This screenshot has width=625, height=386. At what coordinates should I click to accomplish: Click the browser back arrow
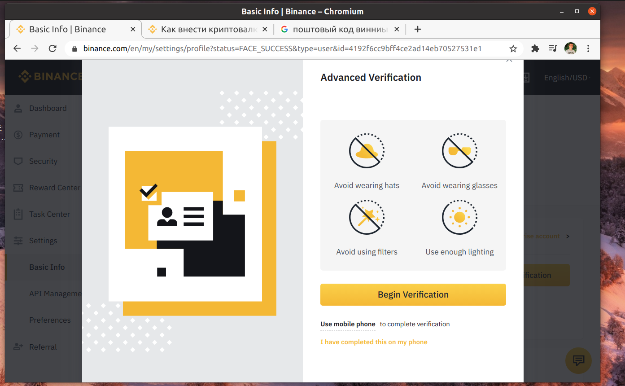17,48
